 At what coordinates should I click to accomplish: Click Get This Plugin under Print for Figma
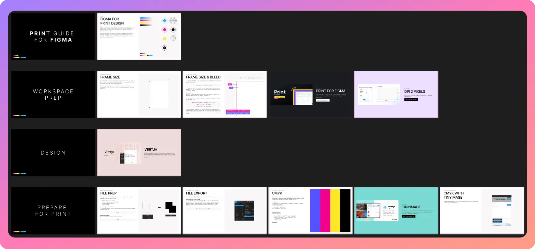323,100
